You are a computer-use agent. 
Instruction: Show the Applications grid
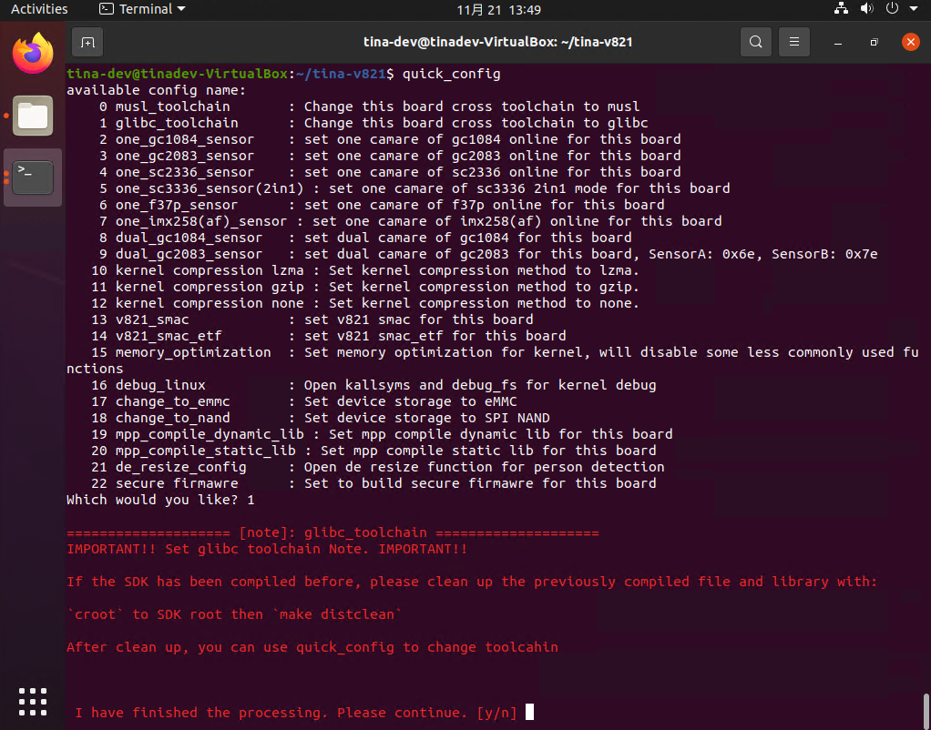pos(33,701)
